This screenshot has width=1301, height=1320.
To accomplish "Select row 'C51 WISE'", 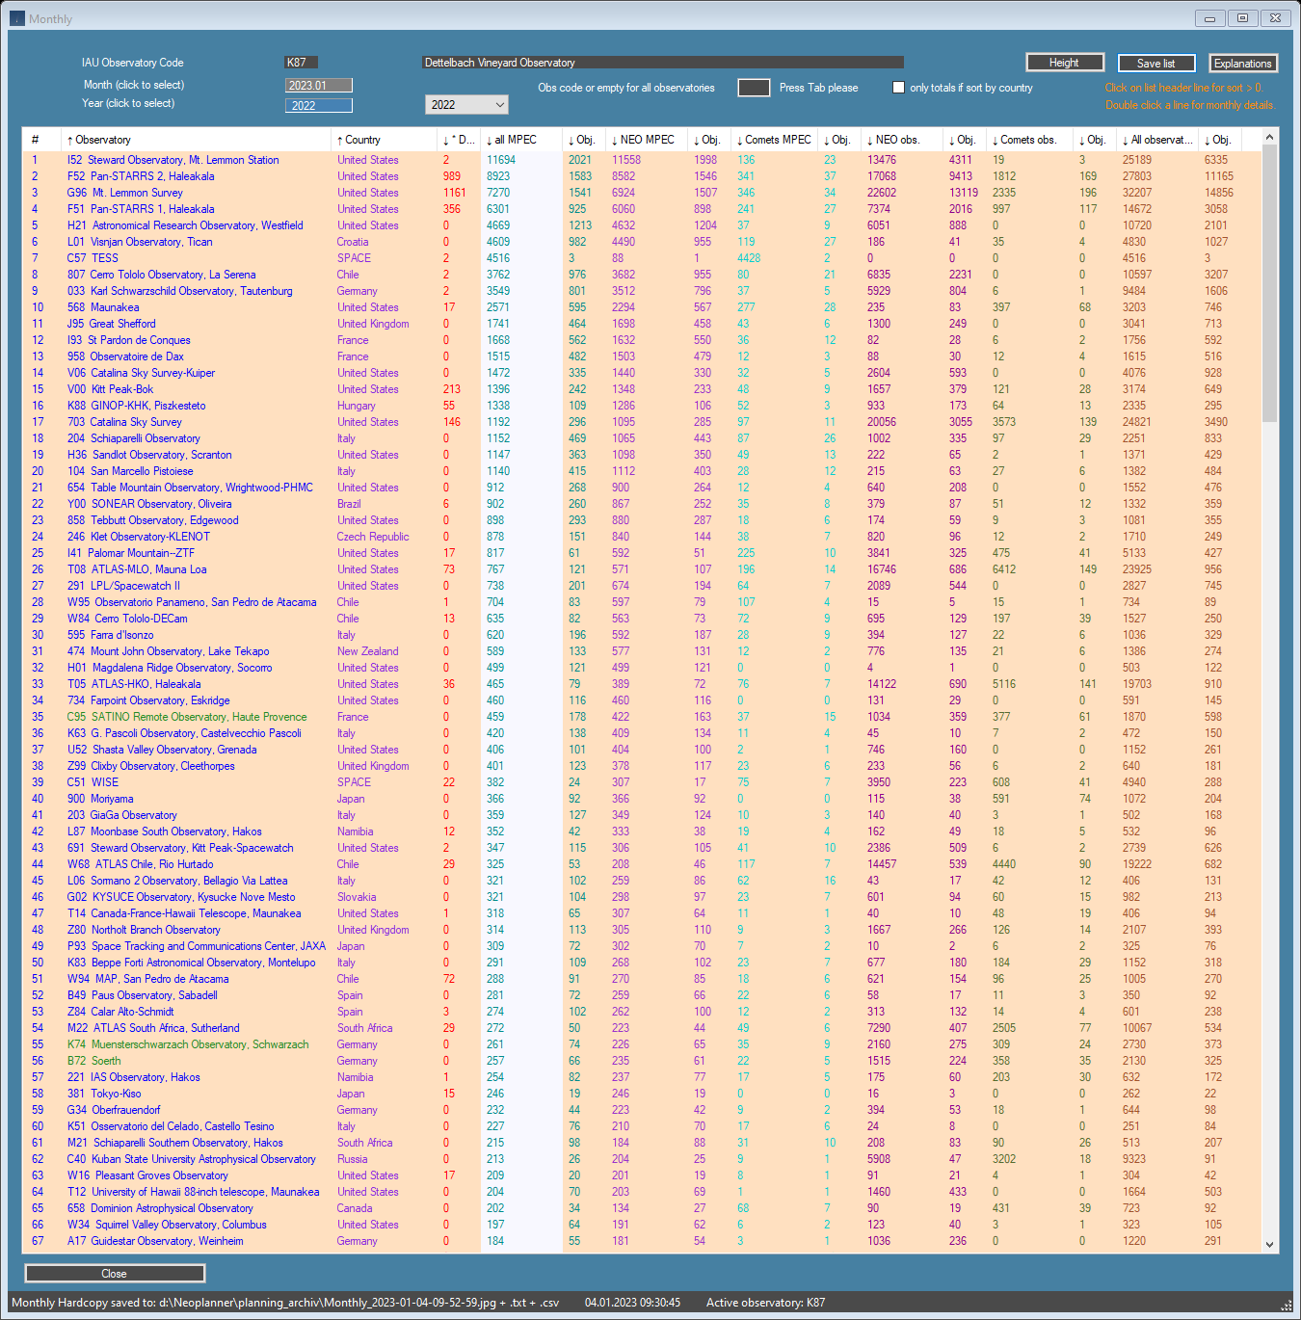I will 641,782.
